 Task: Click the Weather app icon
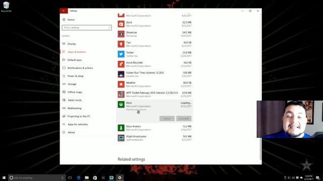[121, 84]
